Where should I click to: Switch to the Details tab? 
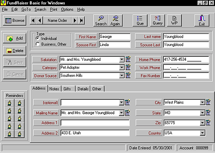(x=83, y=89)
